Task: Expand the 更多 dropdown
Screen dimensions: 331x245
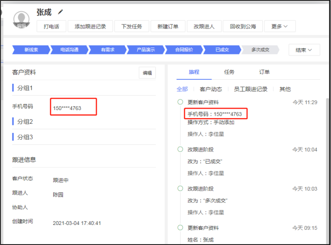Action: click(x=280, y=26)
